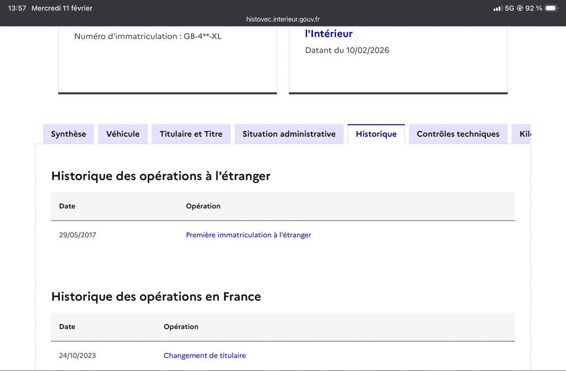Open the Titulaire et Titre tab
The height and width of the screenshot is (371, 566).
(x=191, y=134)
